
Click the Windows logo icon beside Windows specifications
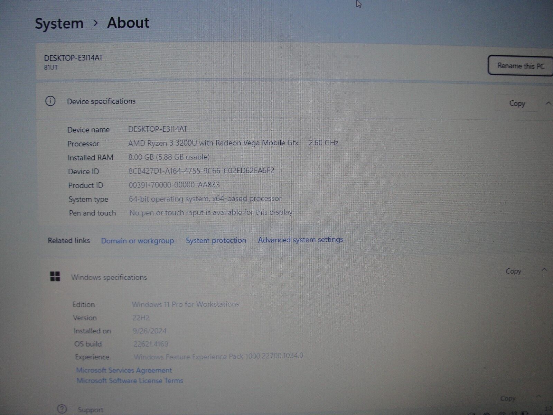[55, 276]
